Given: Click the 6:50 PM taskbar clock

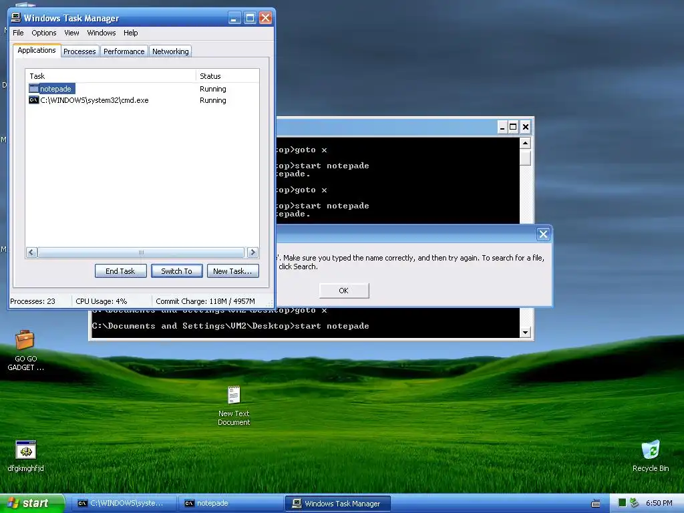Looking at the screenshot, I should (659, 503).
